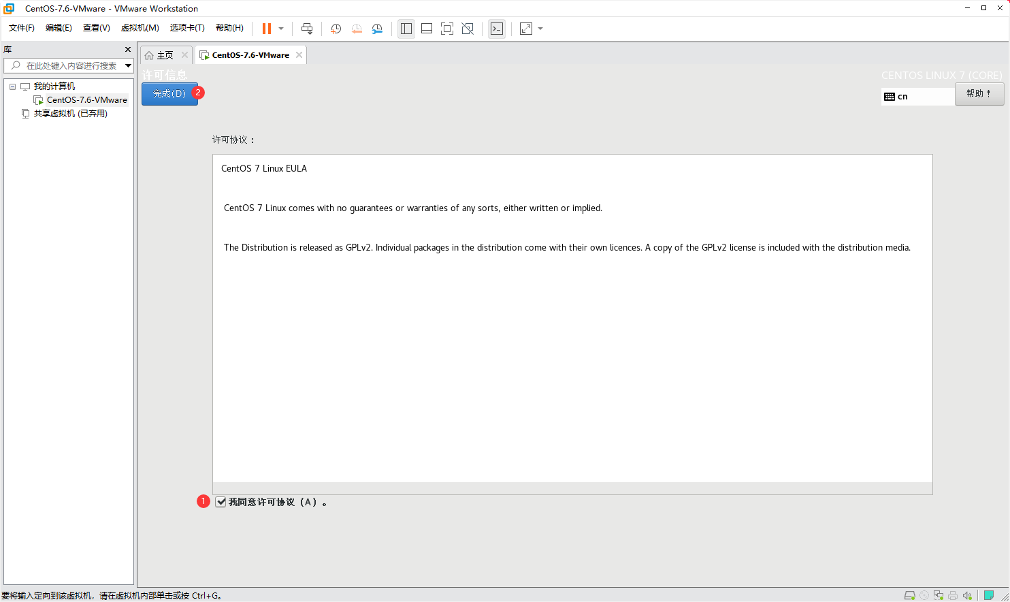The width and height of the screenshot is (1010, 602).
Task: Click the CENTOS LINUX 7 (CORE) text
Action: point(942,76)
